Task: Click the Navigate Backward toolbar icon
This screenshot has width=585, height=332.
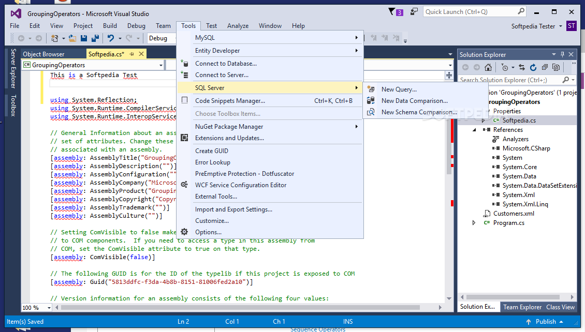Action: pos(21,38)
